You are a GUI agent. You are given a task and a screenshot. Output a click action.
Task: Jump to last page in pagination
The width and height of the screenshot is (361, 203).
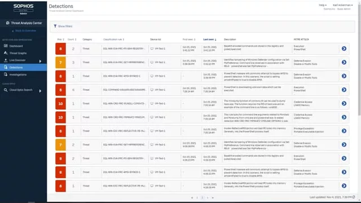coord(213,197)
